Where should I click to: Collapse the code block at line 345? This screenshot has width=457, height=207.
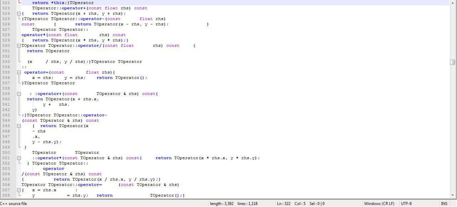[19, 126]
